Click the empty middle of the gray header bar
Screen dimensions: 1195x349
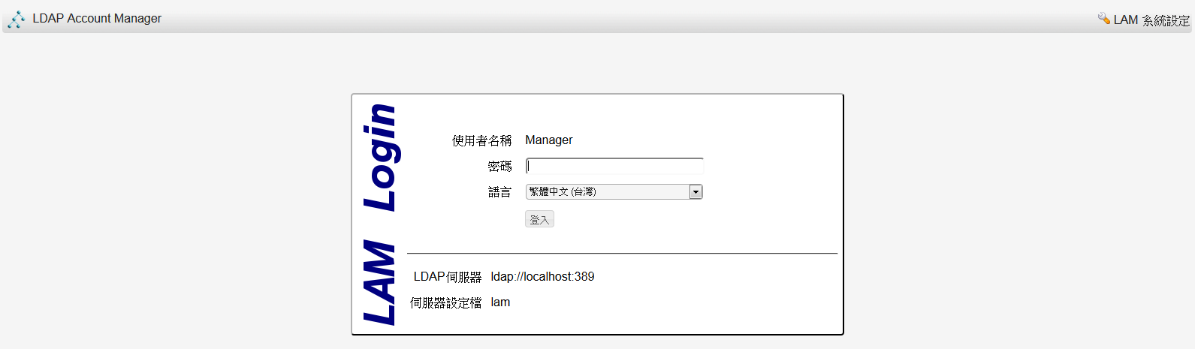coord(601,20)
